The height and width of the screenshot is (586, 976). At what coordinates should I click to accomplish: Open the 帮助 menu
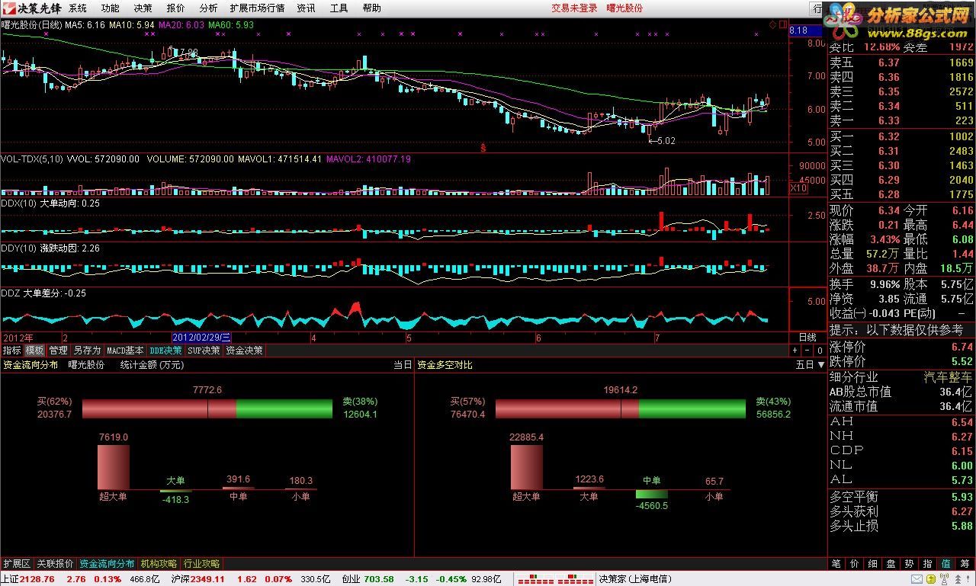tap(371, 8)
